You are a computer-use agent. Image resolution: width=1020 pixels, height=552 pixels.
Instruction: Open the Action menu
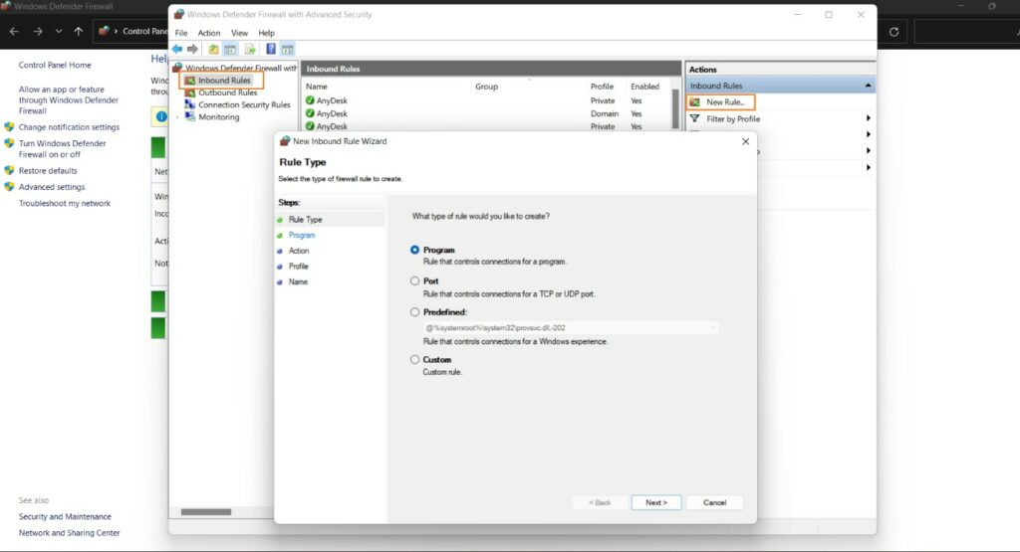pyautogui.click(x=209, y=33)
